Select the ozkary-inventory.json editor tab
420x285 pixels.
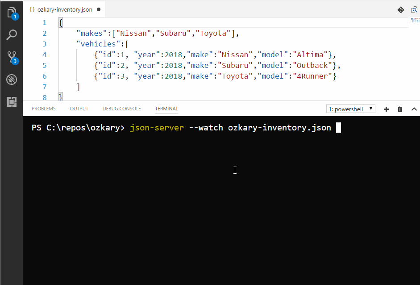(x=62, y=8)
